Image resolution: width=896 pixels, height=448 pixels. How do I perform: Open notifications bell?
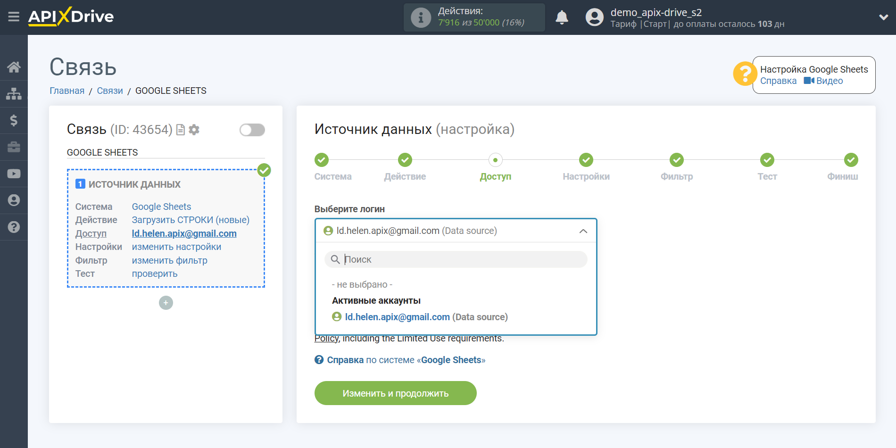click(x=562, y=17)
